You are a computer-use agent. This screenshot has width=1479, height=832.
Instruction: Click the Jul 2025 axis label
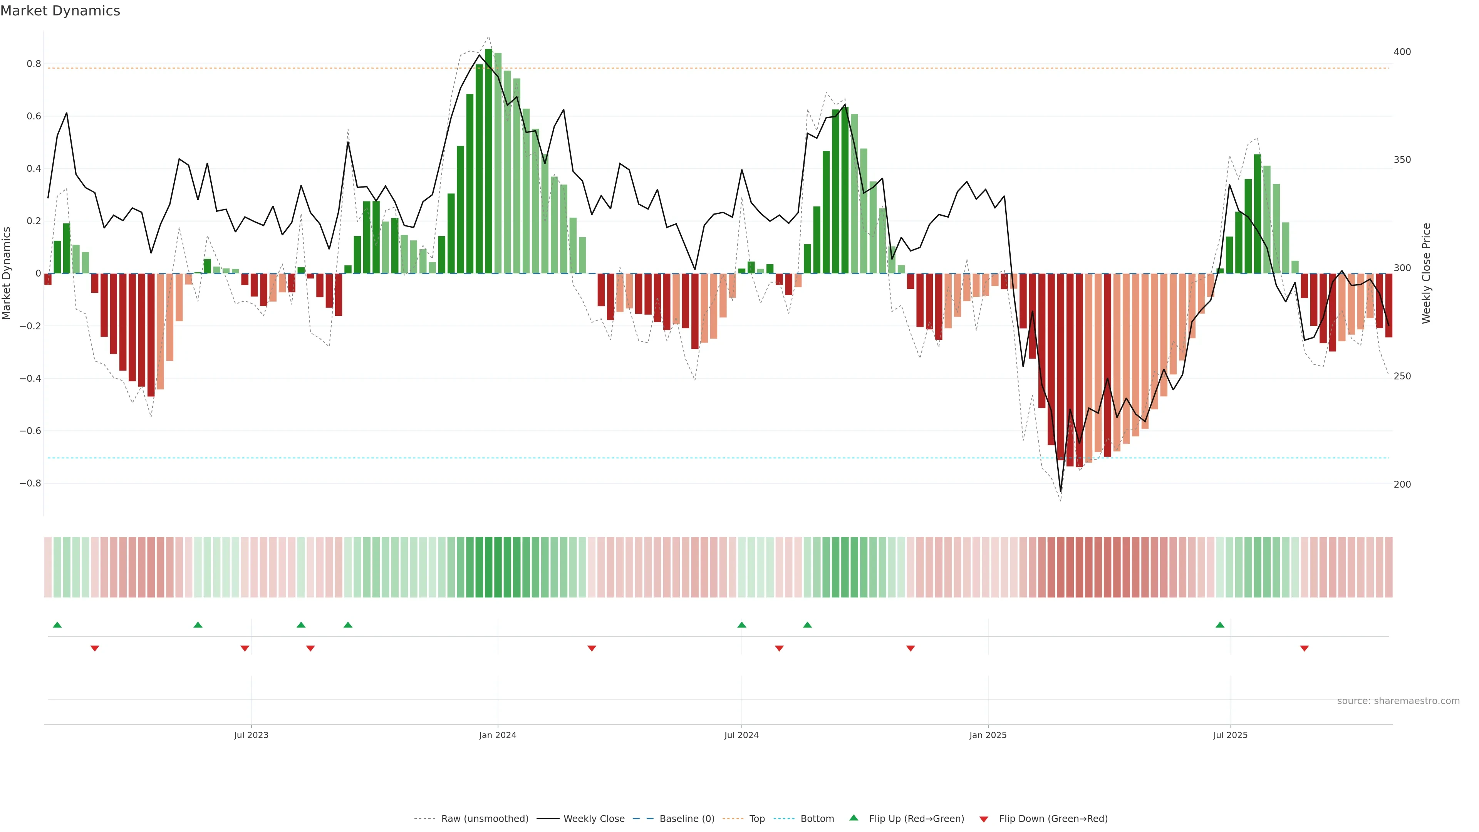pyautogui.click(x=1231, y=735)
